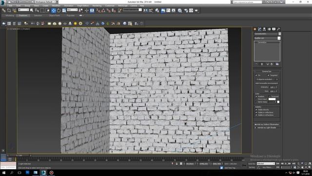The height and width of the screenshot is (176, 312).
Task: Switch to the Utilities command panel
Action: [278, 29]
